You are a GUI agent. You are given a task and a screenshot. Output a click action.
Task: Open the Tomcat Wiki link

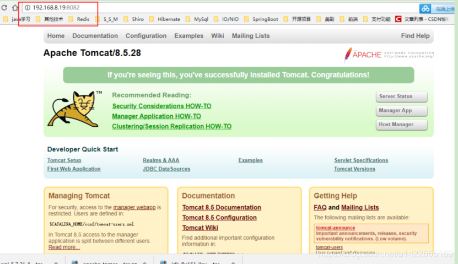200,228
